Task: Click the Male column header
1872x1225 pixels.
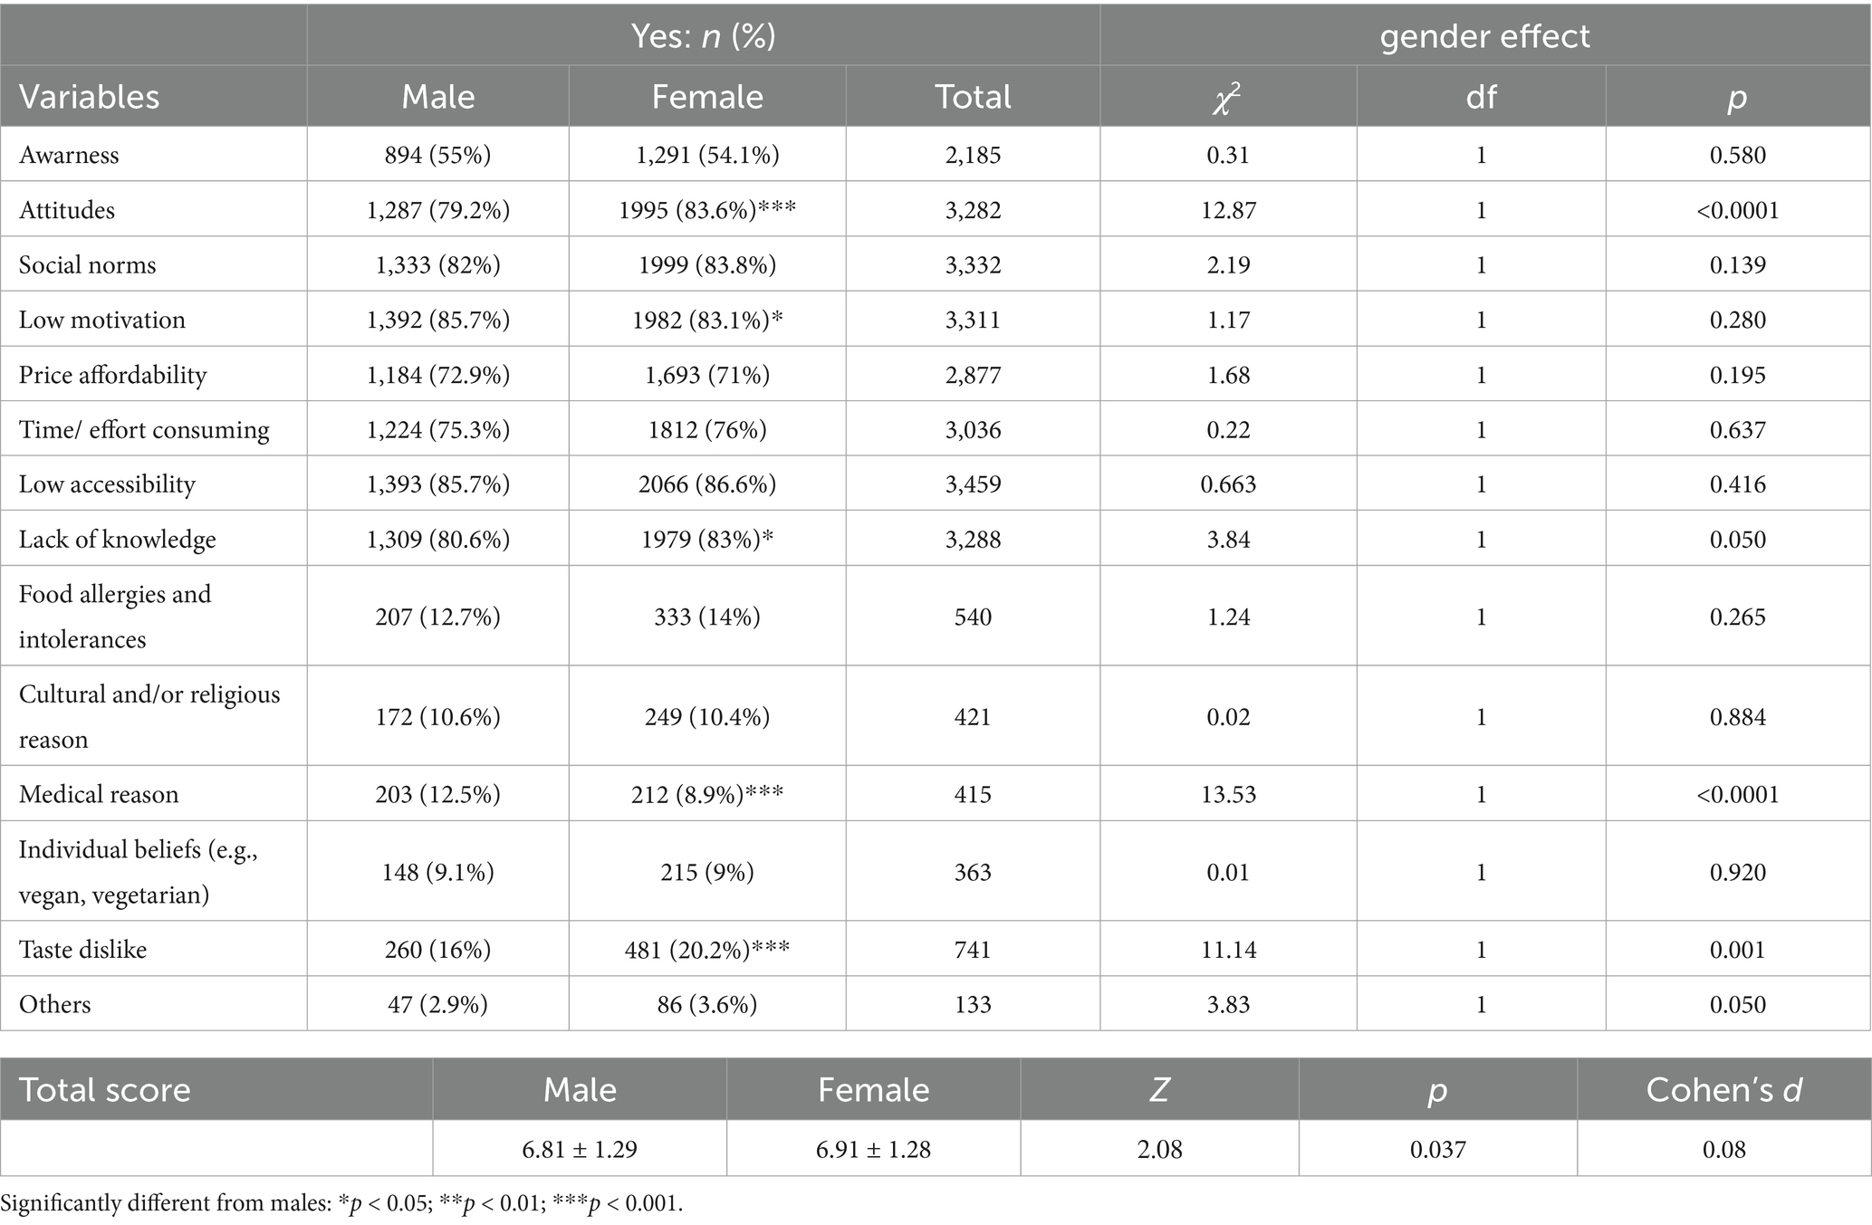Action: (x=438, y=97)
